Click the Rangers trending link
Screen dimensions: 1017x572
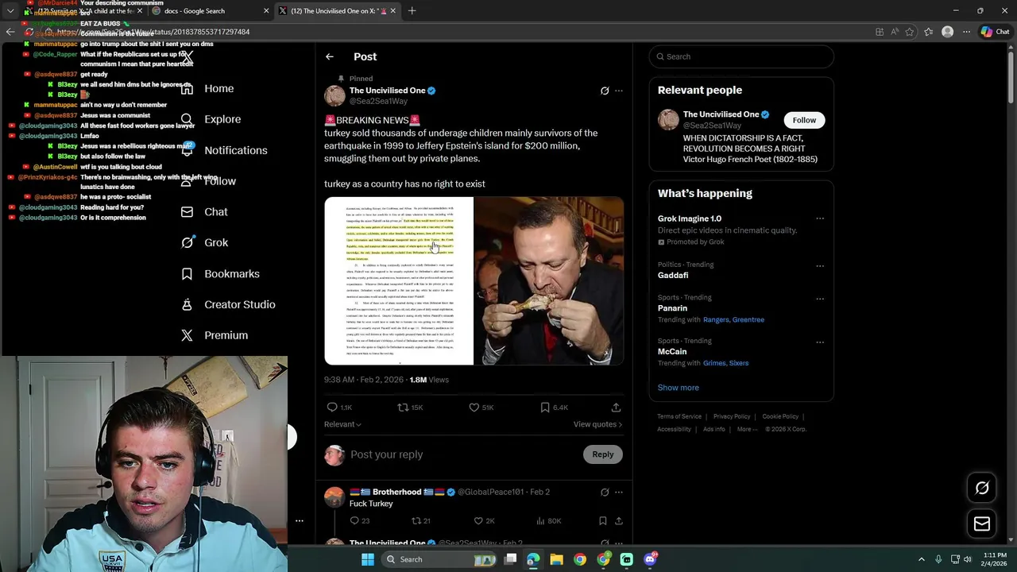tap(716, 319)
